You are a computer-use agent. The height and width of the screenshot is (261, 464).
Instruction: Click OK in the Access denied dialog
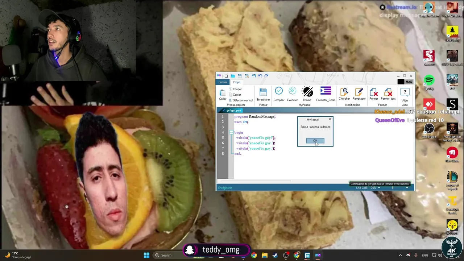[315, 141]
